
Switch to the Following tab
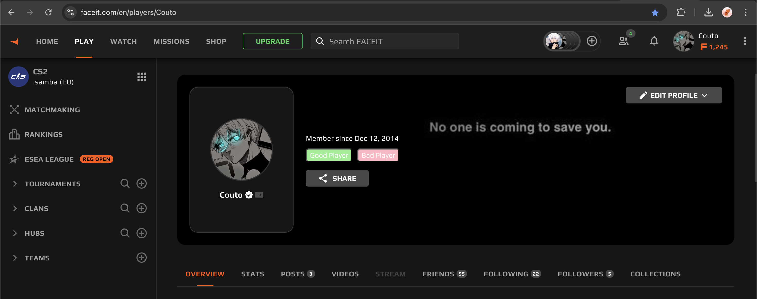[512, 274]
